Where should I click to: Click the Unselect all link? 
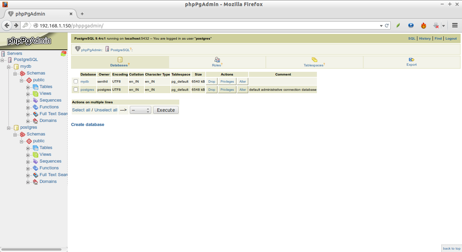tap(106, 110)
